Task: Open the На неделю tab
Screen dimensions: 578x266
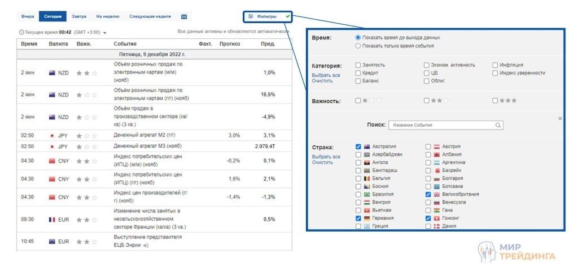Action: (x=107, y=17)
